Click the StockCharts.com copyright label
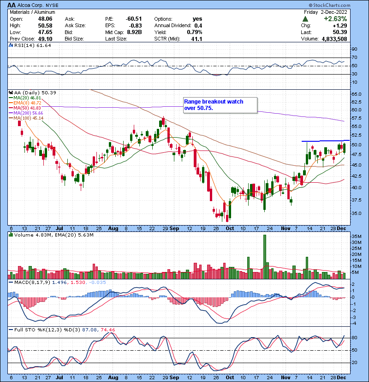 pyautogui.click(x=329, y=5)
